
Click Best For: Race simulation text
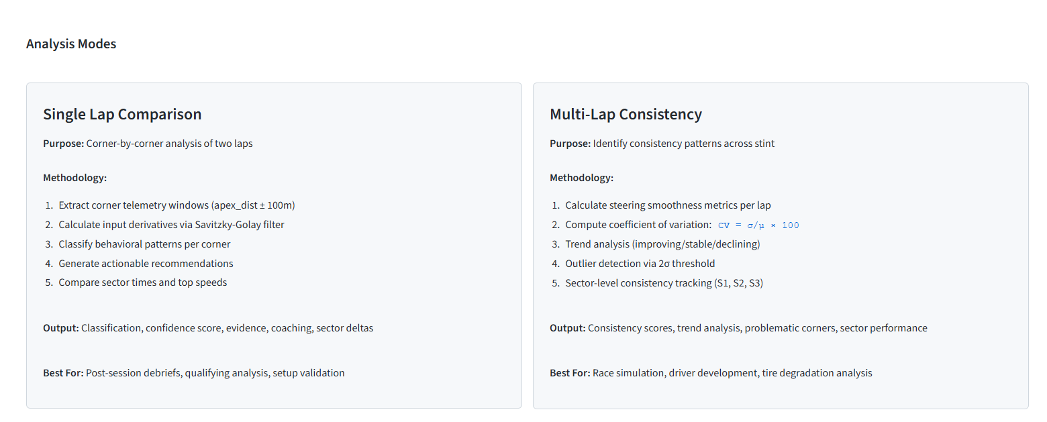point(711,373)
